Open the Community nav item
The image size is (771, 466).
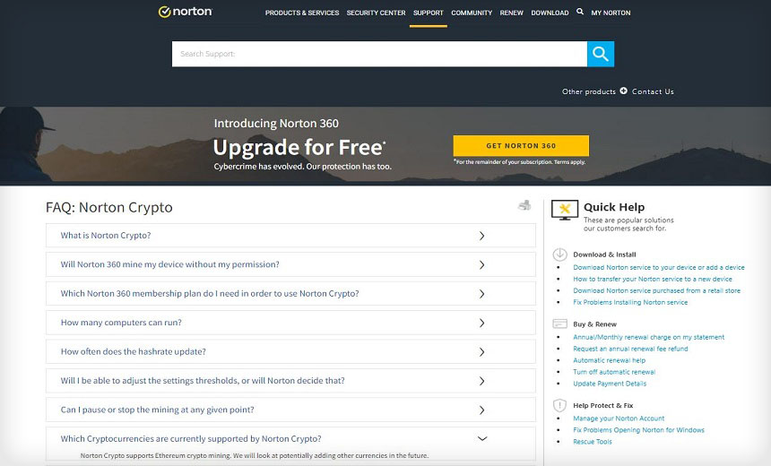tap(472, 13)
